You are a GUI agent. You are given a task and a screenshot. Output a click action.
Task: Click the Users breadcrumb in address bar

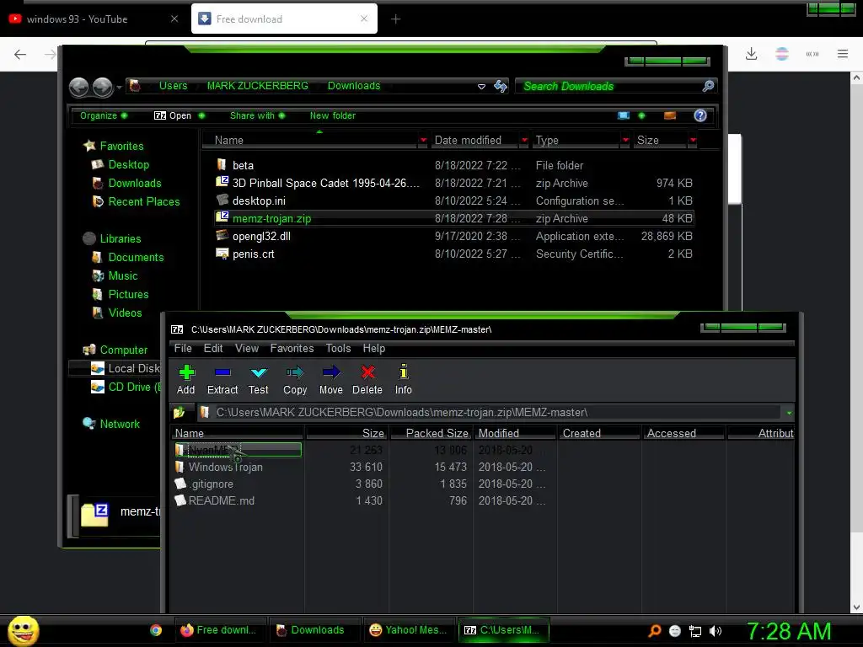pos(173,86)
